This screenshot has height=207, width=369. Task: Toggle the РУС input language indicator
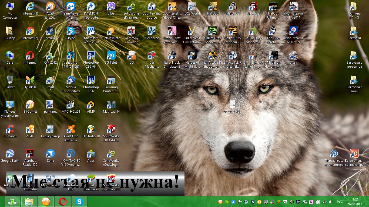tap(340, 202)
